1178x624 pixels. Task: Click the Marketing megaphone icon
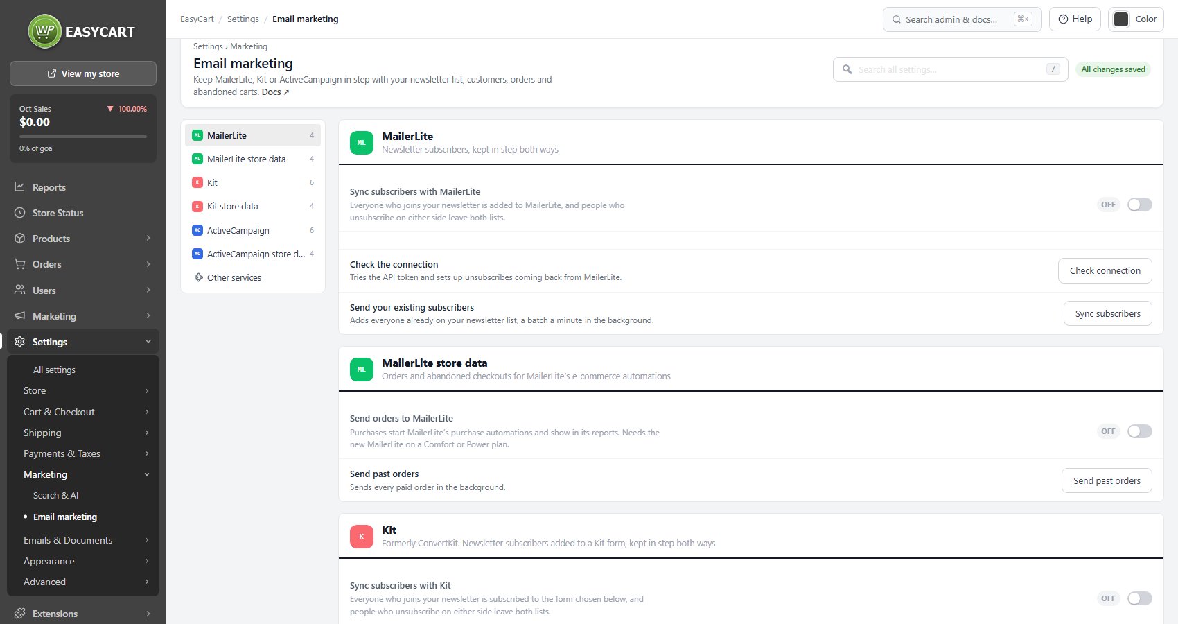point(19,315)
